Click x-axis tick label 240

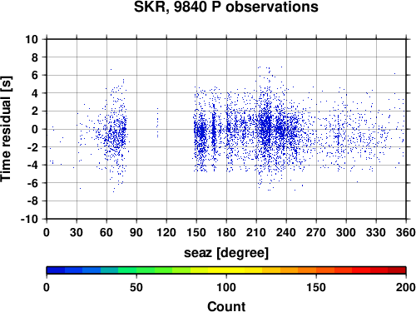[286, 232]
